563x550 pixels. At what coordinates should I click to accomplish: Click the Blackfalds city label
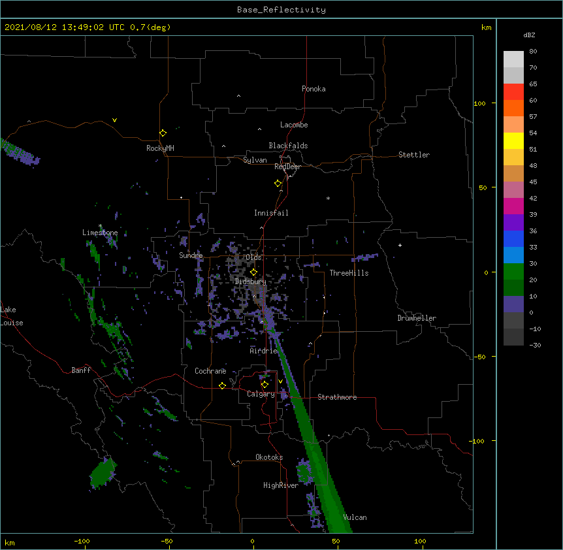[288, 146]
